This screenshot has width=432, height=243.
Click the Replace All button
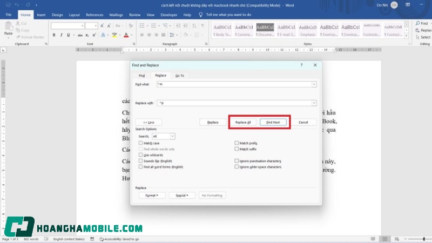click(x=244, y=122)
